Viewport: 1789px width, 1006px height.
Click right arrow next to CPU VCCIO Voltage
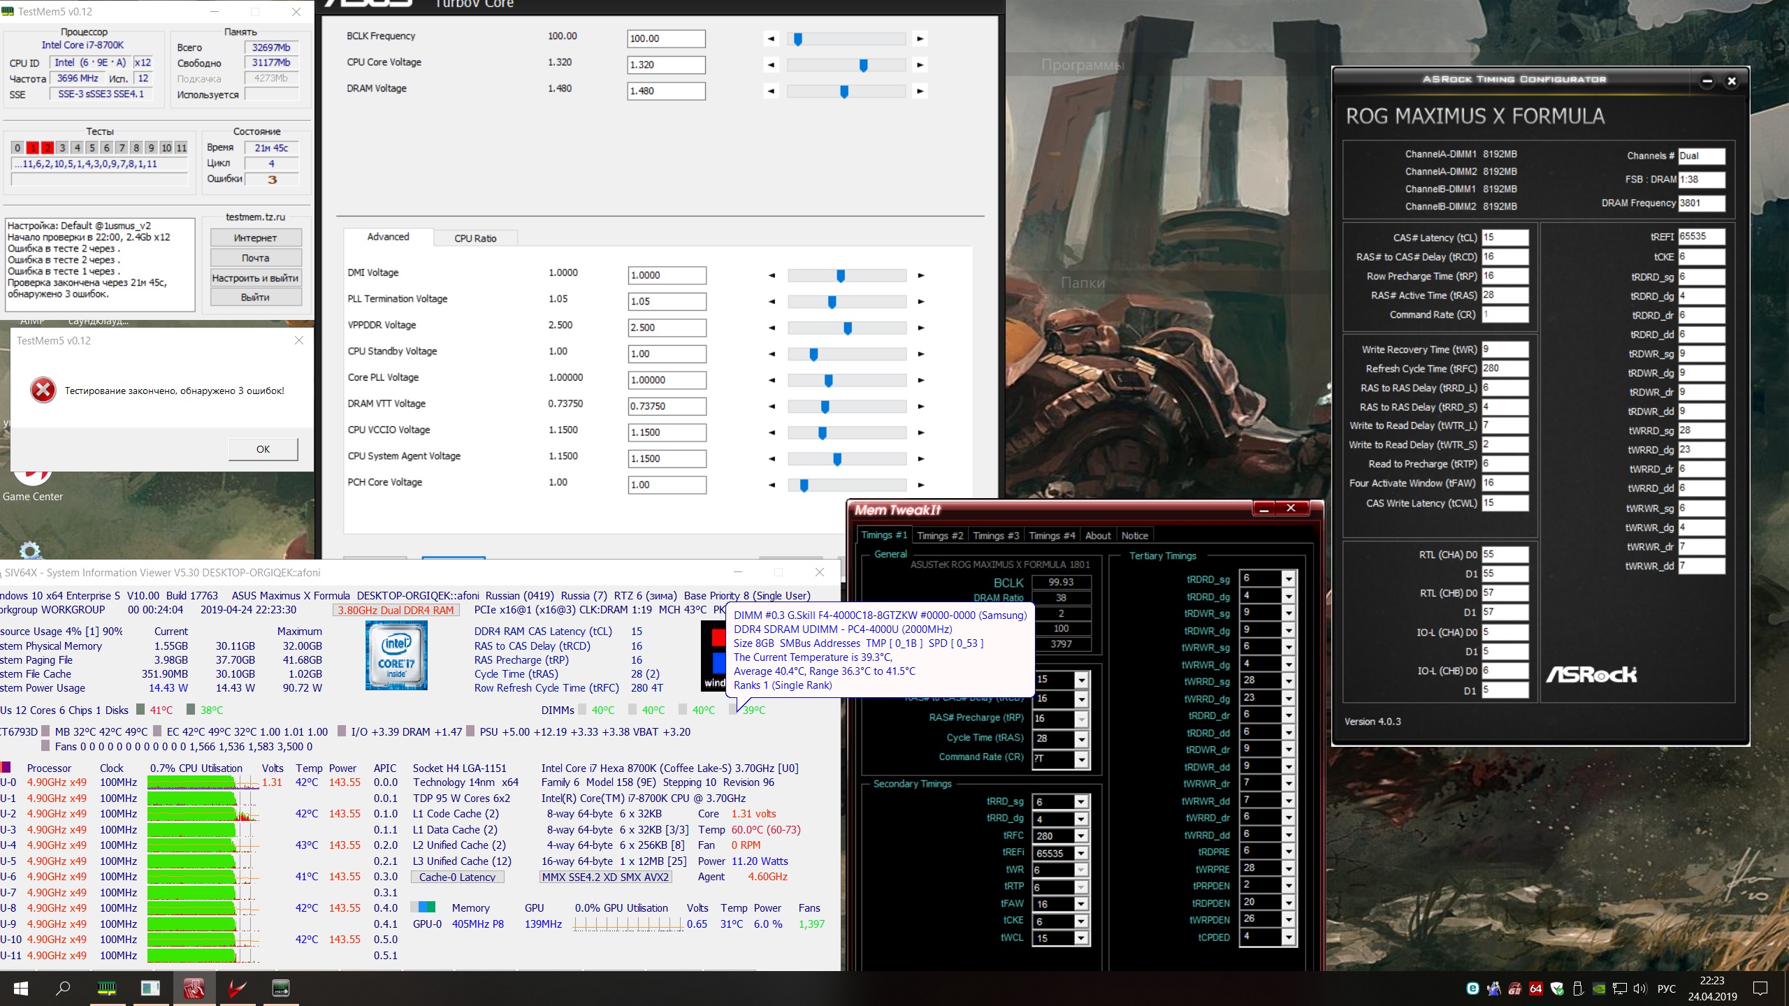921,432
